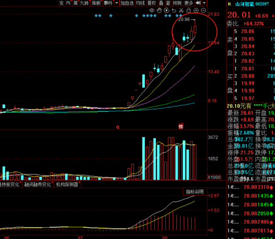Expand dropdown arrow next to 事件
This screenshot has width=275, height=239.
coord(117,3)
